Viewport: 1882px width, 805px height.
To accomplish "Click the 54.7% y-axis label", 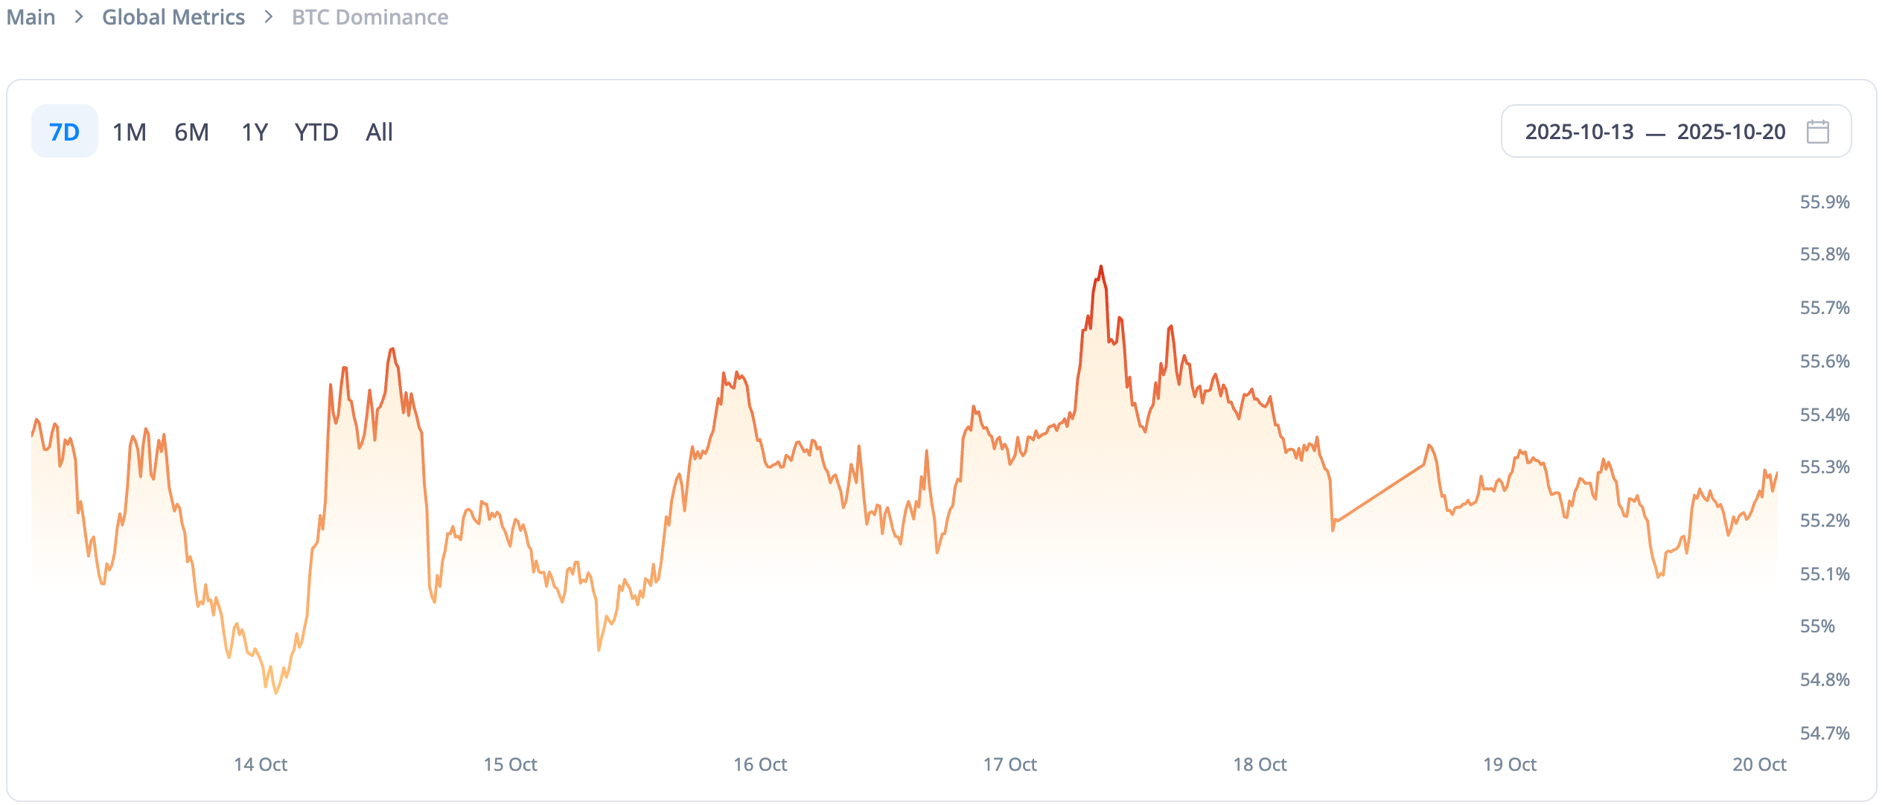I will click(1822, 732).
